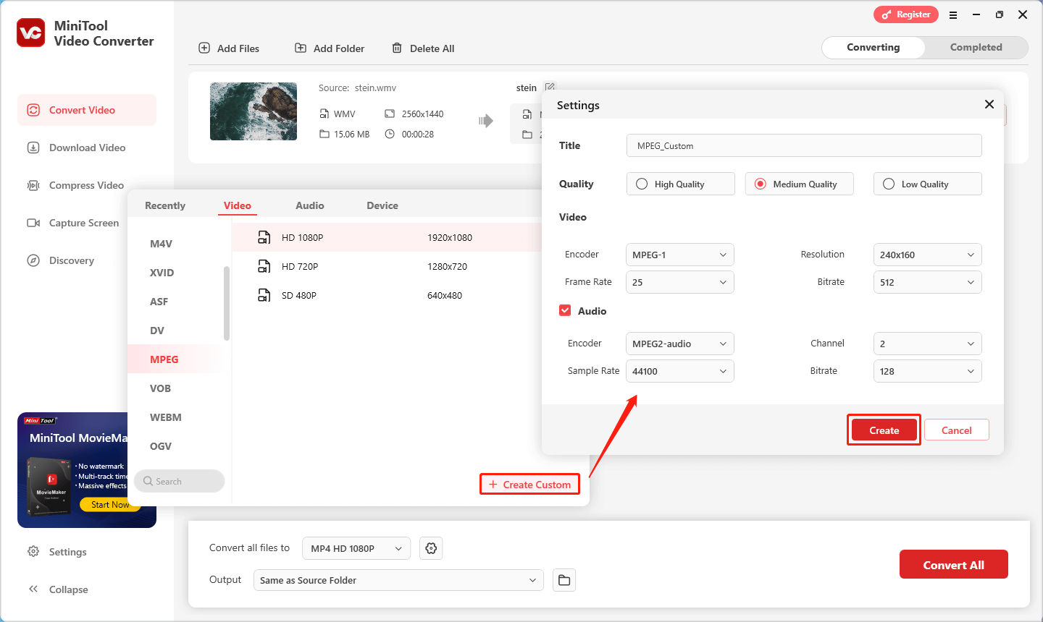This screenshot has width=1043, height=622.
Task: Switch to the Converting tab
Action: coord(874,47)
